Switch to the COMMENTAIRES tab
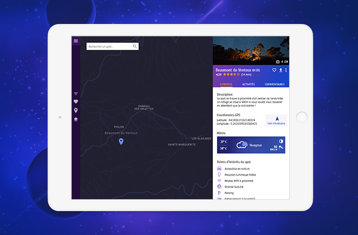Screen dimensions: 358x235 pyautogui.click(x=275, y=84)
